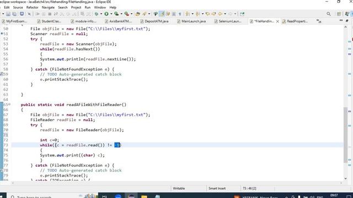Open the Previous Annotation dropdown arrow
Screen dimensions: 353x198
click(x=202, y=14)
